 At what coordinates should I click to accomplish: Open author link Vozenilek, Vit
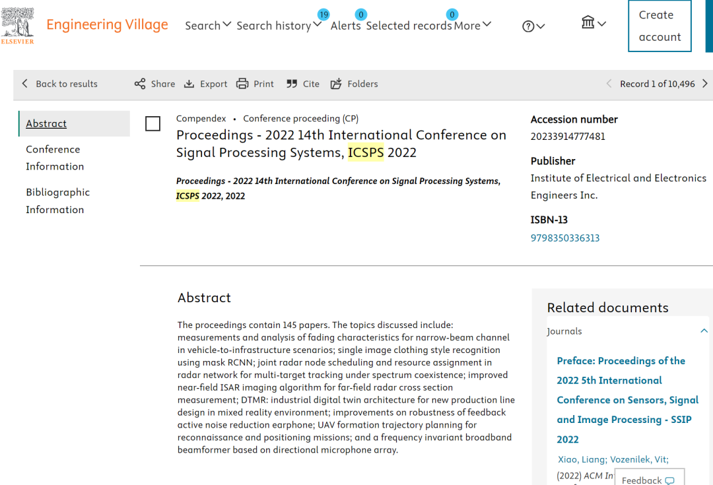pos(639,459)
